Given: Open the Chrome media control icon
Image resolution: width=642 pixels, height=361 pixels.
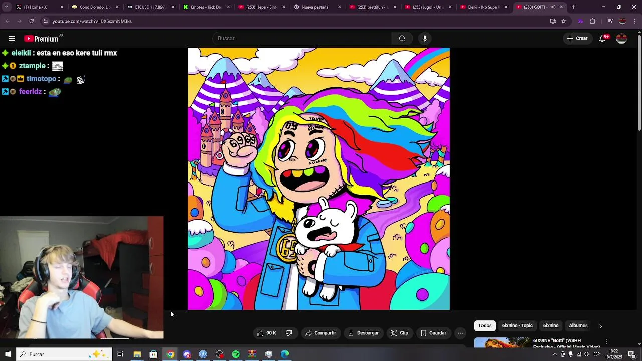Looking at the screenshot, I should click(610, 21).
